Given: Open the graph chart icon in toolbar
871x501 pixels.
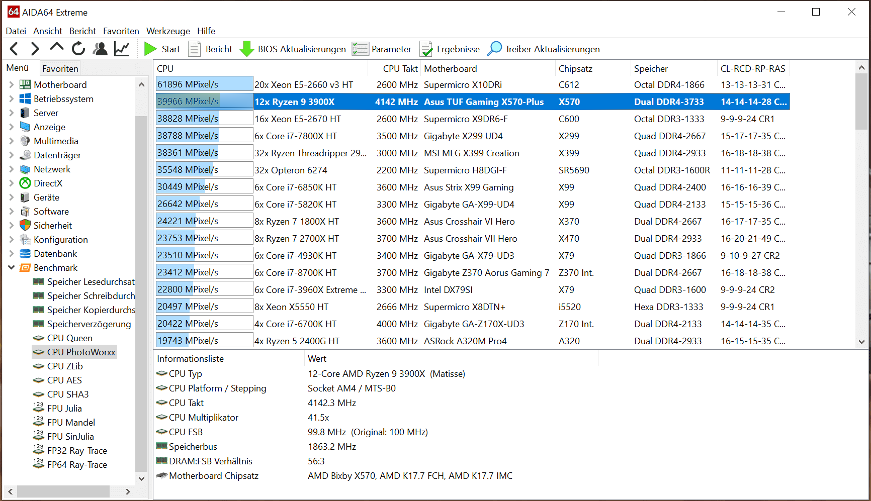Looking at the screenshot, I should [122, 49].
